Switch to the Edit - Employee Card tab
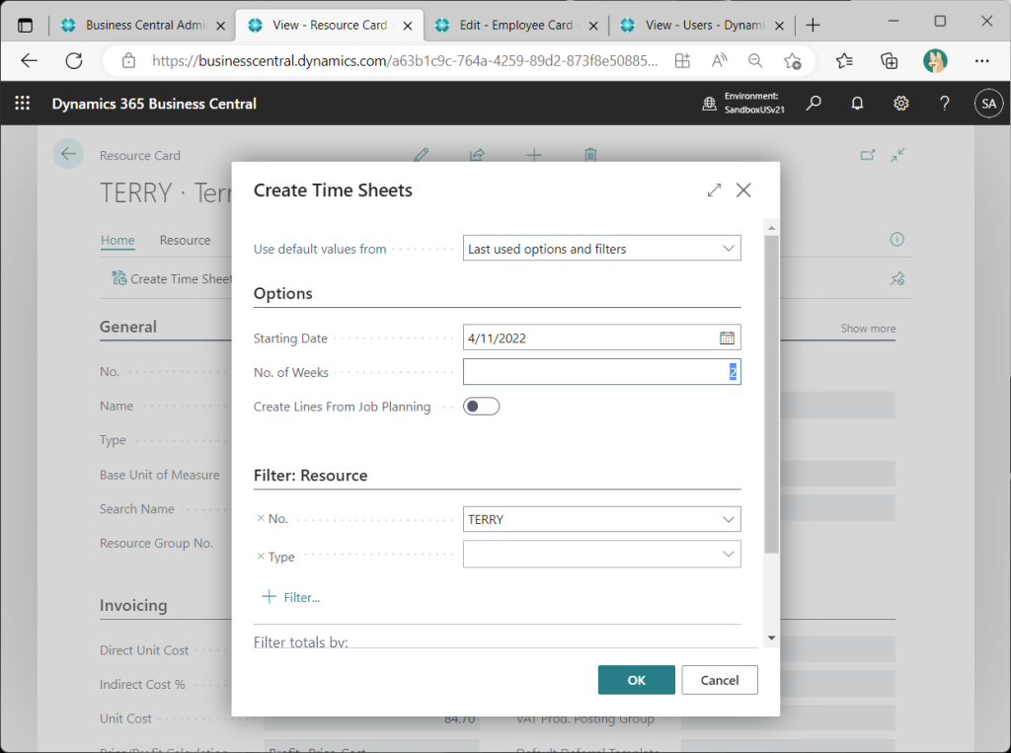 (x=515, y=25)
